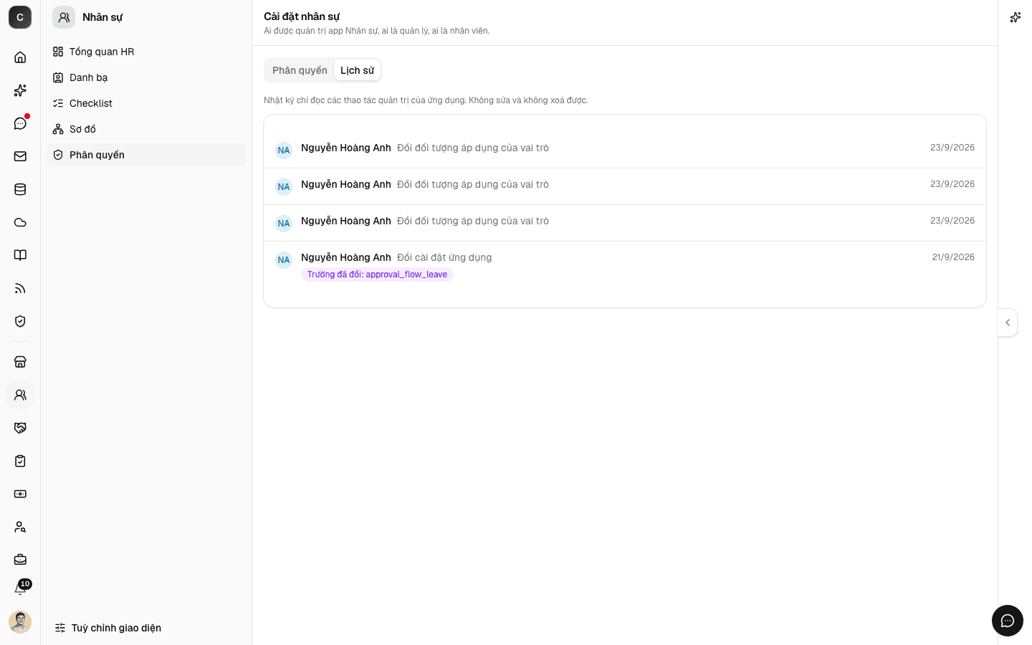
Task: Select Phân quyền sidebar item
Action: [146, 155]
